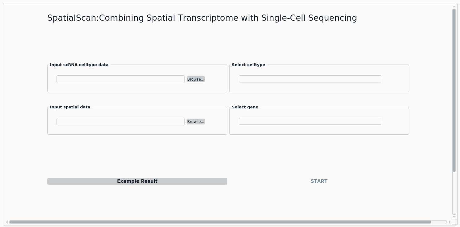Click the spatial data file path field
This screenshot has width=460, height=227.
(120, 122)
